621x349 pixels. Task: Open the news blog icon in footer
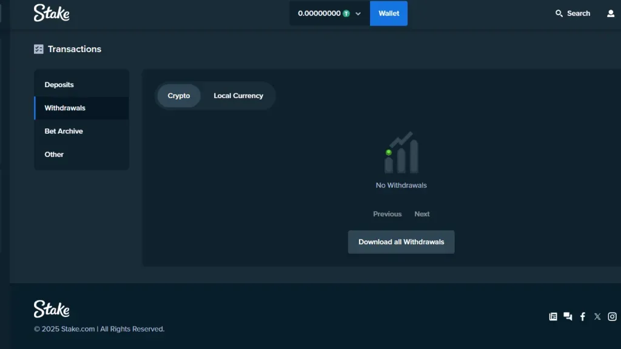tap(553, 316)
